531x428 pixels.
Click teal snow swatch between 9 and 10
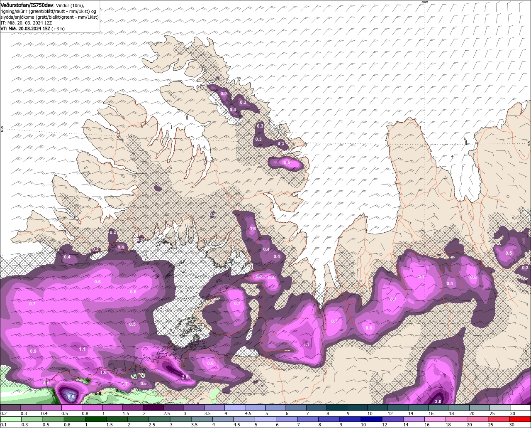pyautogui.click(x=357, y=408)
